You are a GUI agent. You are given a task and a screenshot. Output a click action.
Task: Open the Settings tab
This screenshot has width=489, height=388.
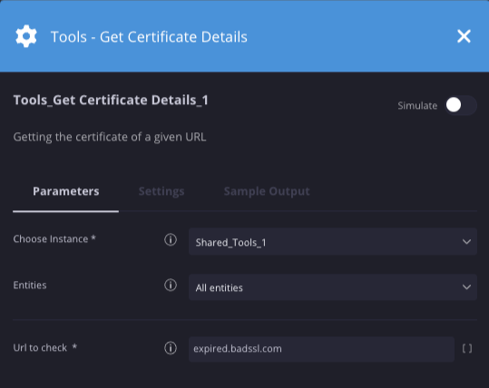(161, 191)
